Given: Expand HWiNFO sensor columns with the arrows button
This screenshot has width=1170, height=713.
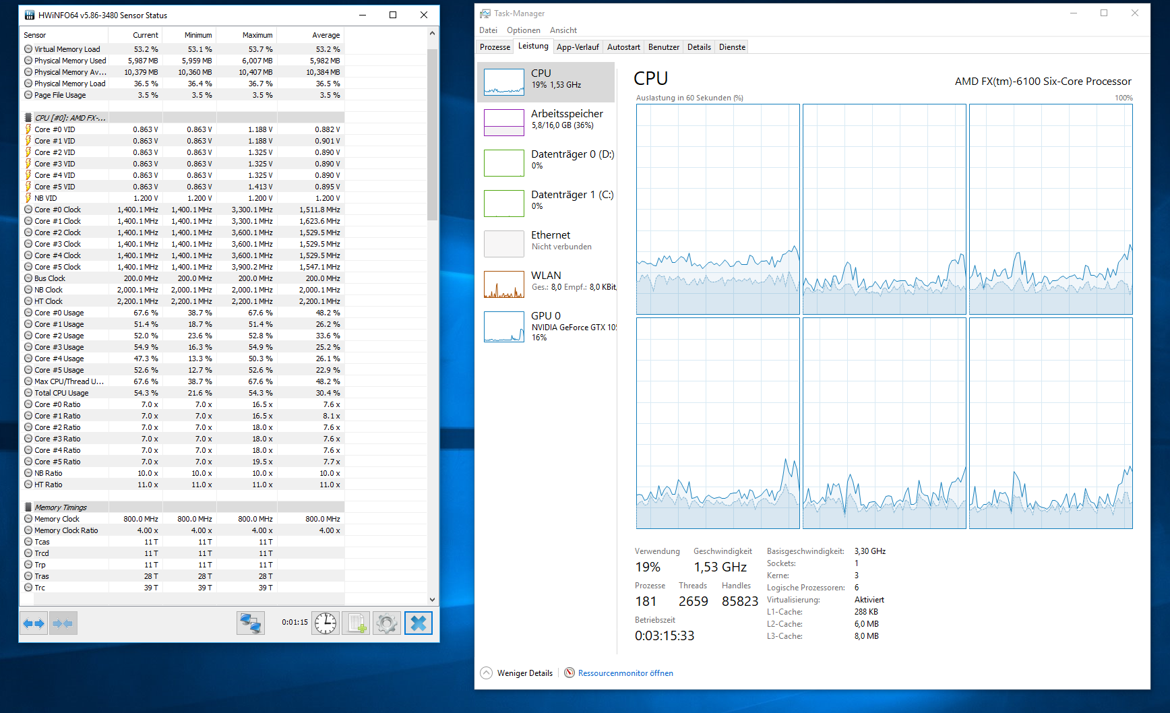Looking at the screenshot, I should coord(34,623).
